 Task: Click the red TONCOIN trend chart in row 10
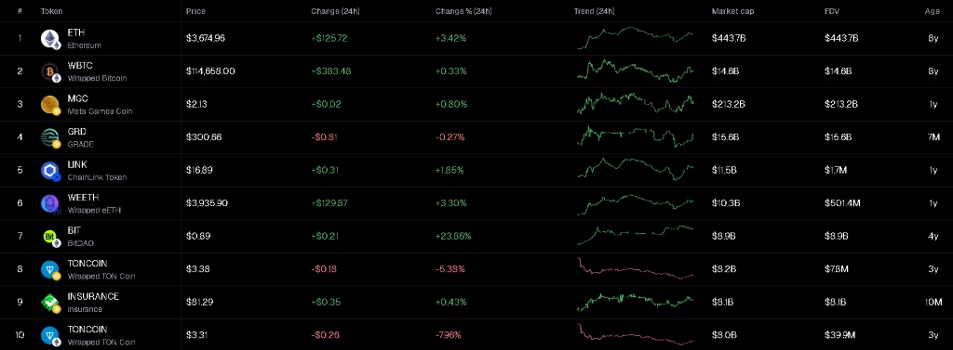(x=635, y=333)
